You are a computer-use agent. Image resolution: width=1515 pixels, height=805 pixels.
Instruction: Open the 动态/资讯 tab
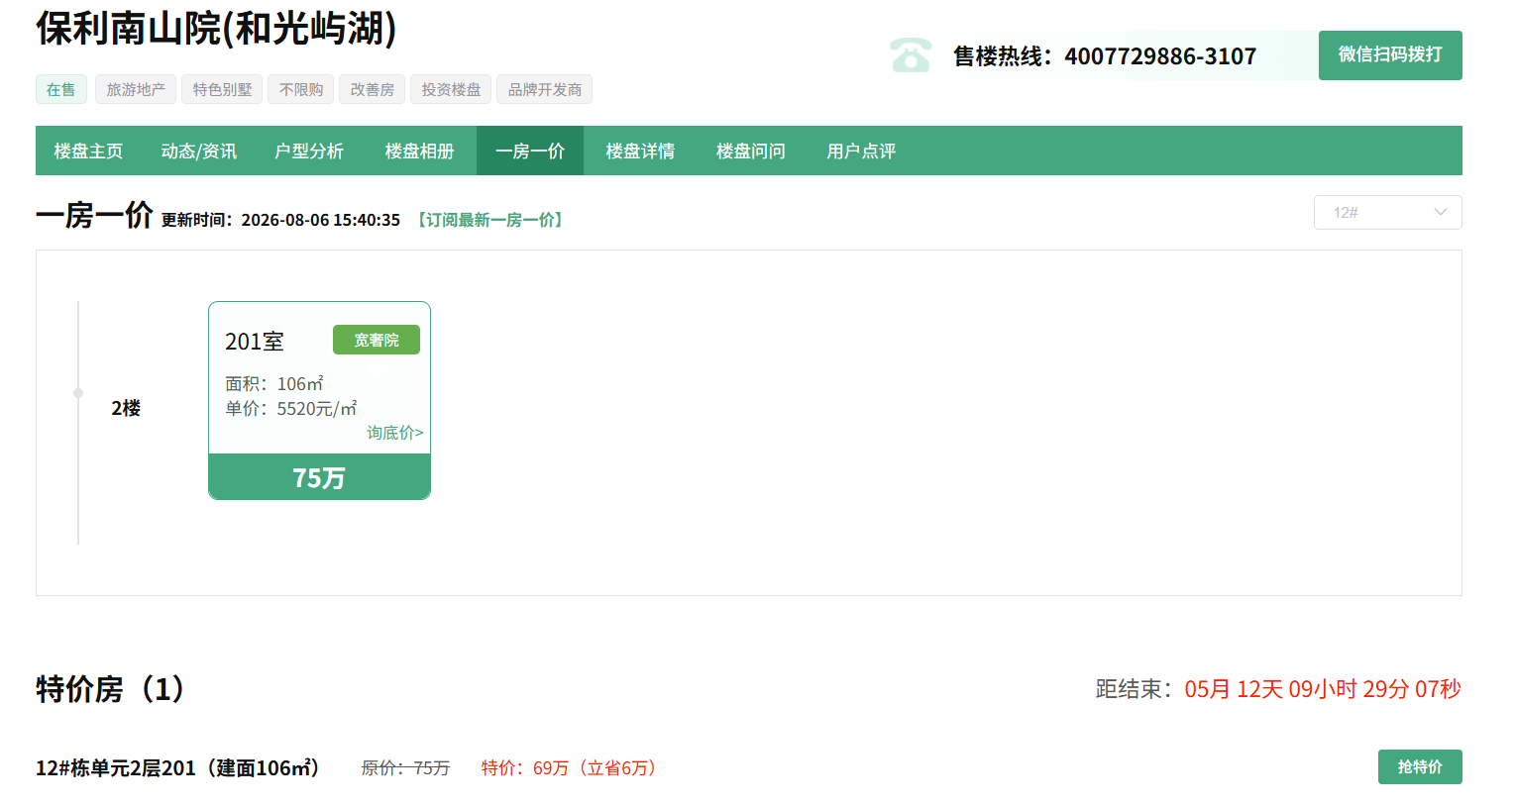pyautogui.click(x=198, y=151)
